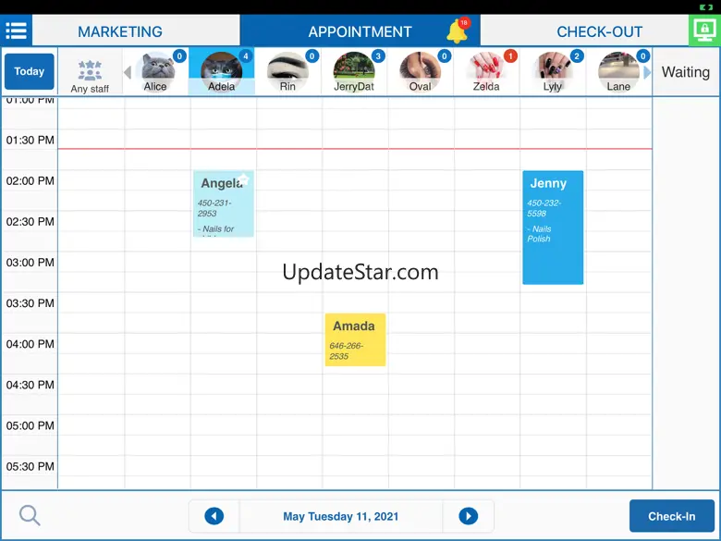Image resolution: width=721 pixels, height=541 pixels.
Task: Switch to the Marketing tab
Action: pos(120,31)
